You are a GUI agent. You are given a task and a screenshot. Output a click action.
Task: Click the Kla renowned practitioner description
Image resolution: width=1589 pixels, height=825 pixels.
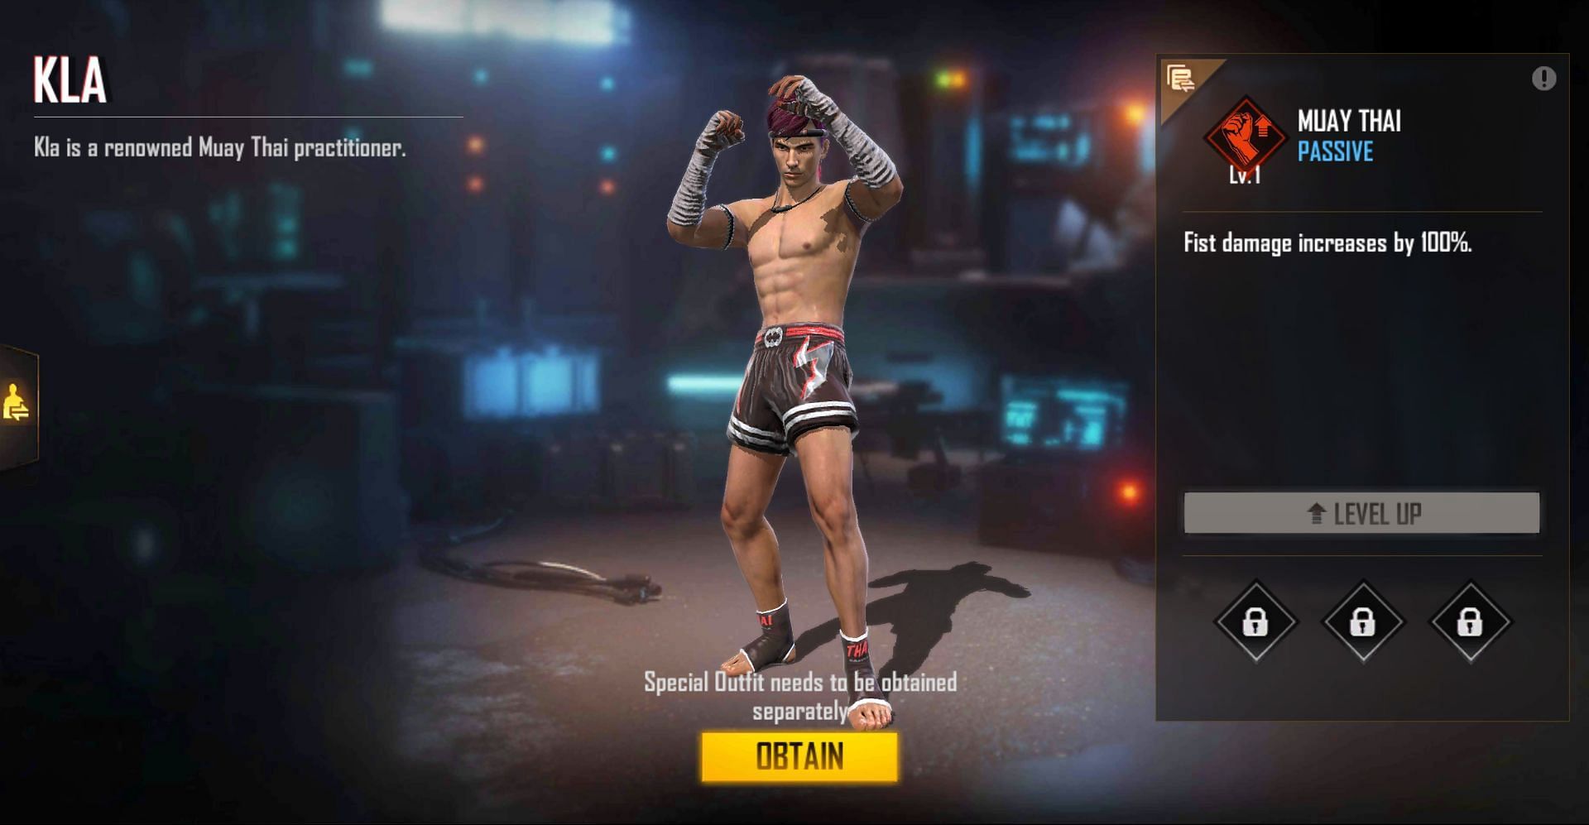click(220, 147)
